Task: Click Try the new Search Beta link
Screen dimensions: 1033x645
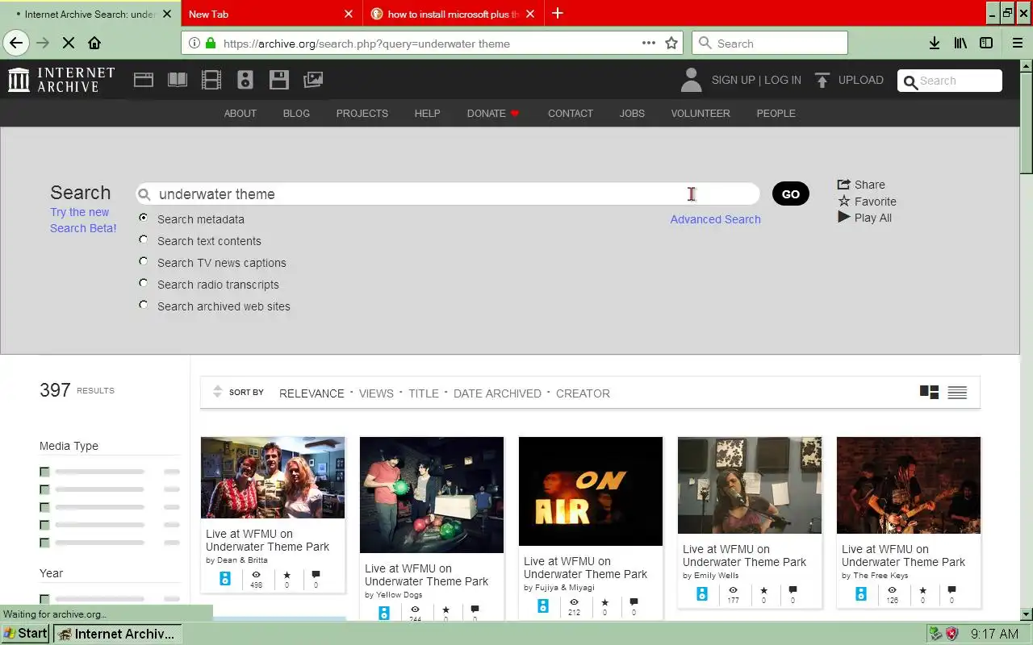Action: coord(83,220)
